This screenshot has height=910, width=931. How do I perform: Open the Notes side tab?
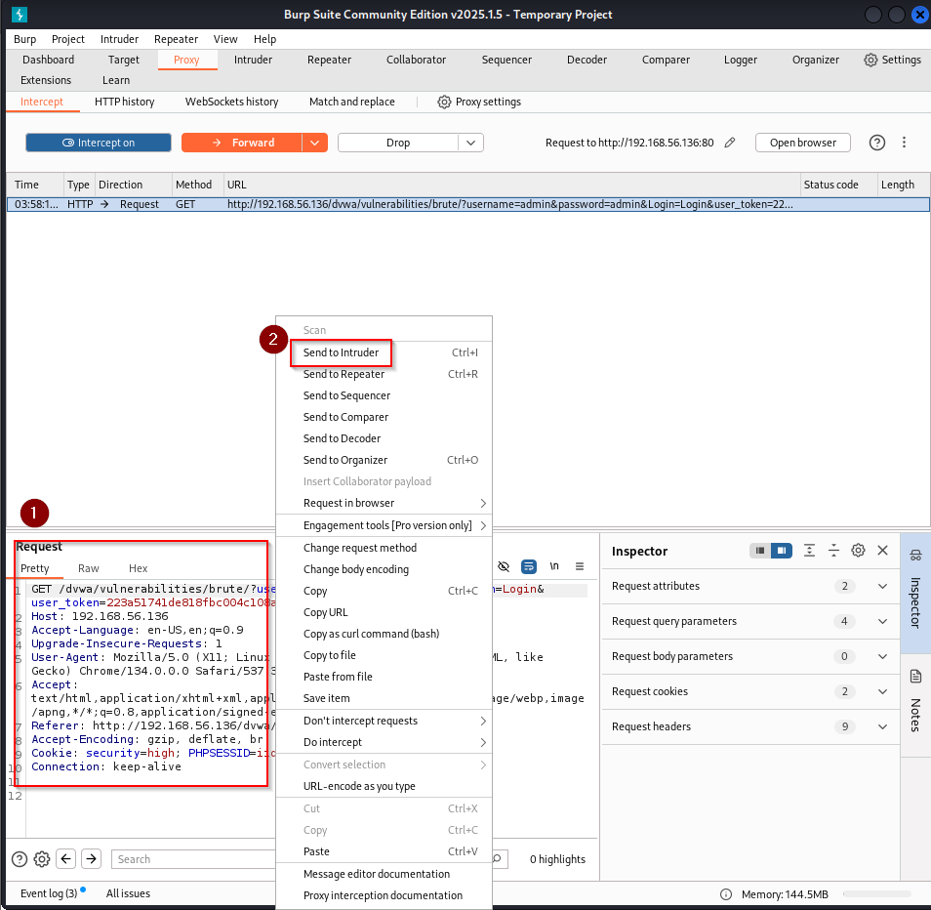coord(915,705)
